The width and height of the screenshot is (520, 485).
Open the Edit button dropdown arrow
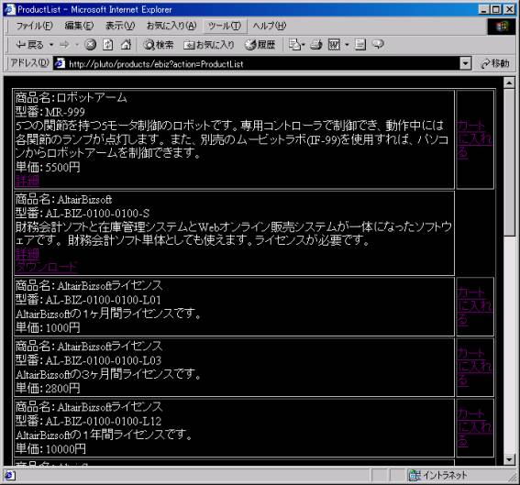pos(347,44)
